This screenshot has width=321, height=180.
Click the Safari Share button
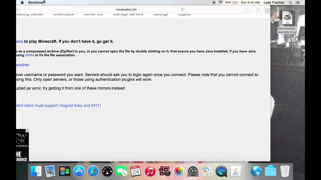248,9
